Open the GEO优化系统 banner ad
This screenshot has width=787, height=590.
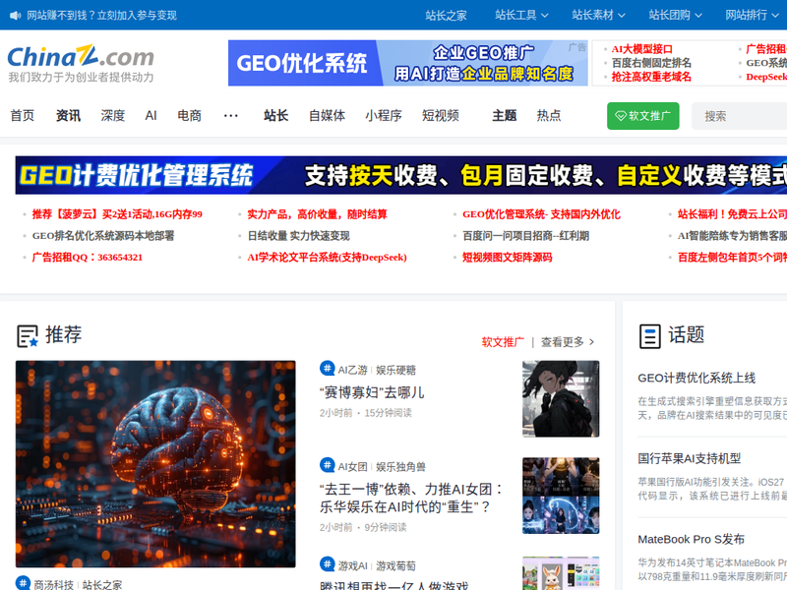point(407,63)
